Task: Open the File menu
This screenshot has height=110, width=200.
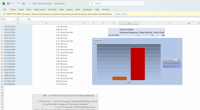Action: tap(5, 9)
